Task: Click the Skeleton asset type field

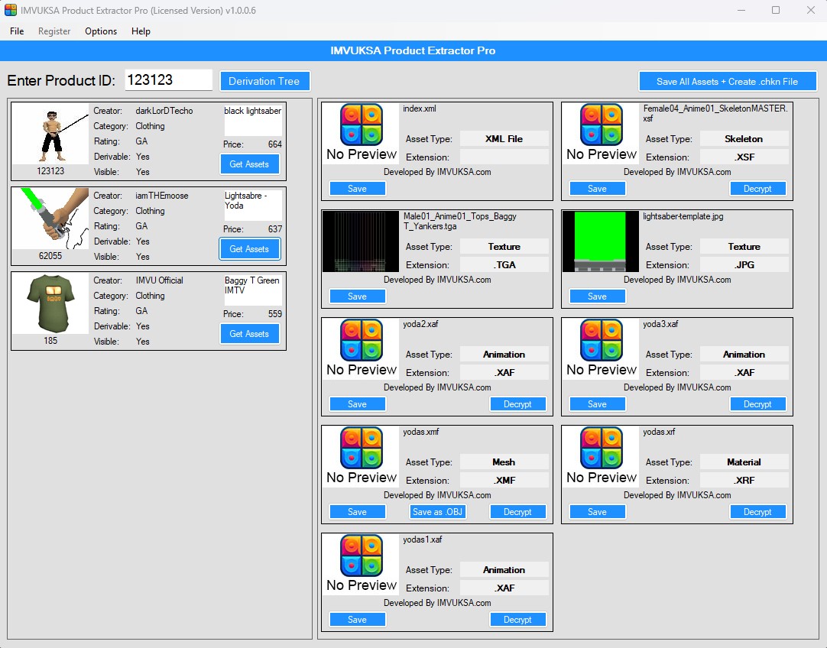Action: 744,139
